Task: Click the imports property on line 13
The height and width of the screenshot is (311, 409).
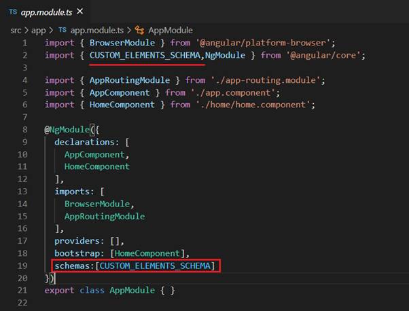Action: point(72,191)
